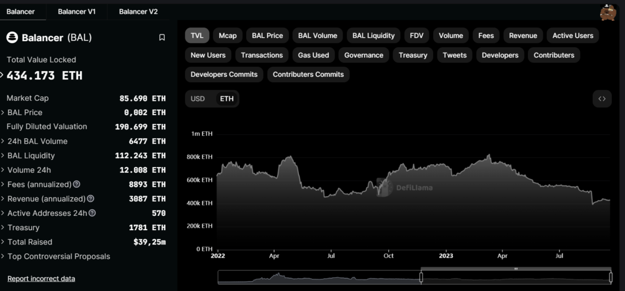Open the user avatar in top right
625x291 pixels.
point(607,12)
